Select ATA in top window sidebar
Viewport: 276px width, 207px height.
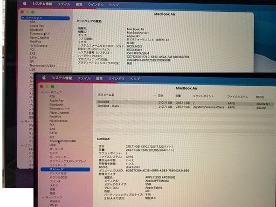point(32,22)
